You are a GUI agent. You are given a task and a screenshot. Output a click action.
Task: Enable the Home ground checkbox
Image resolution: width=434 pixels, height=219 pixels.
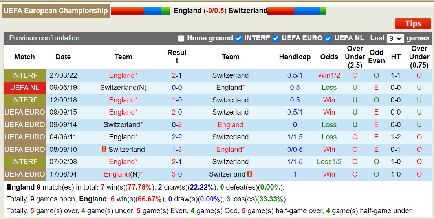(x=181, y=38)
